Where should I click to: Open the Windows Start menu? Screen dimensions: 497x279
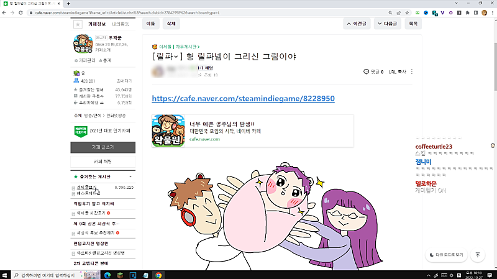point(4,275)
